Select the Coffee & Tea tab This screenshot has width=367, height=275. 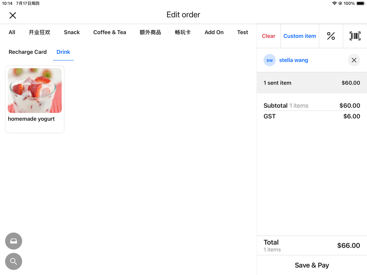click(x=110, y=32)
